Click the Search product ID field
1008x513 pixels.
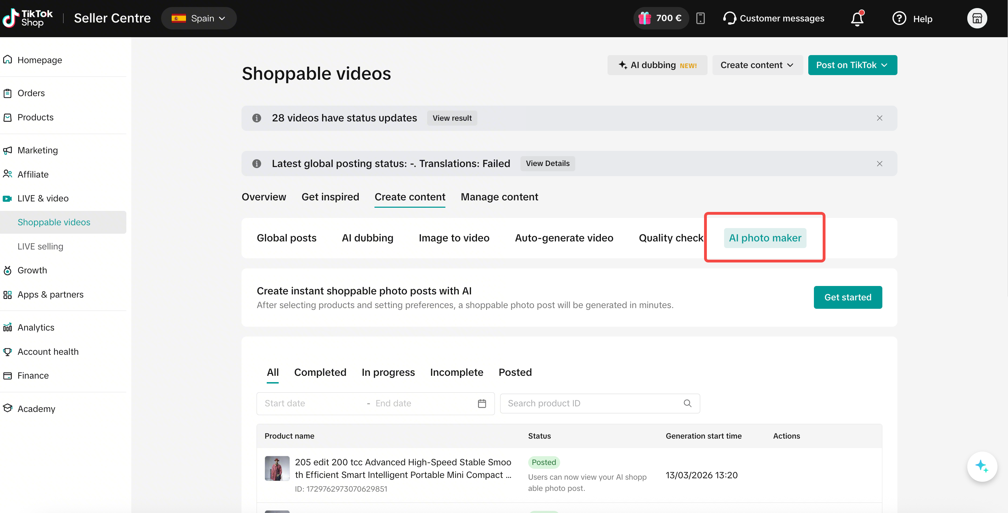591,404
